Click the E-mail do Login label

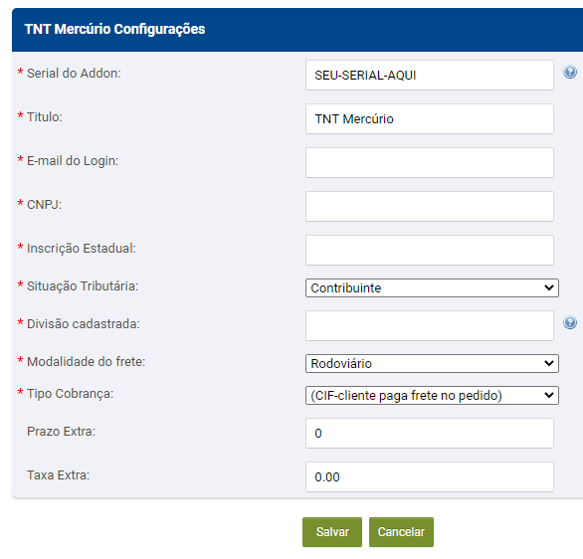click(73, 161)
